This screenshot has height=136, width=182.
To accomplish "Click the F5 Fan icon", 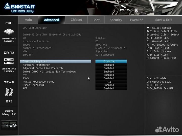I will [136, 10].
